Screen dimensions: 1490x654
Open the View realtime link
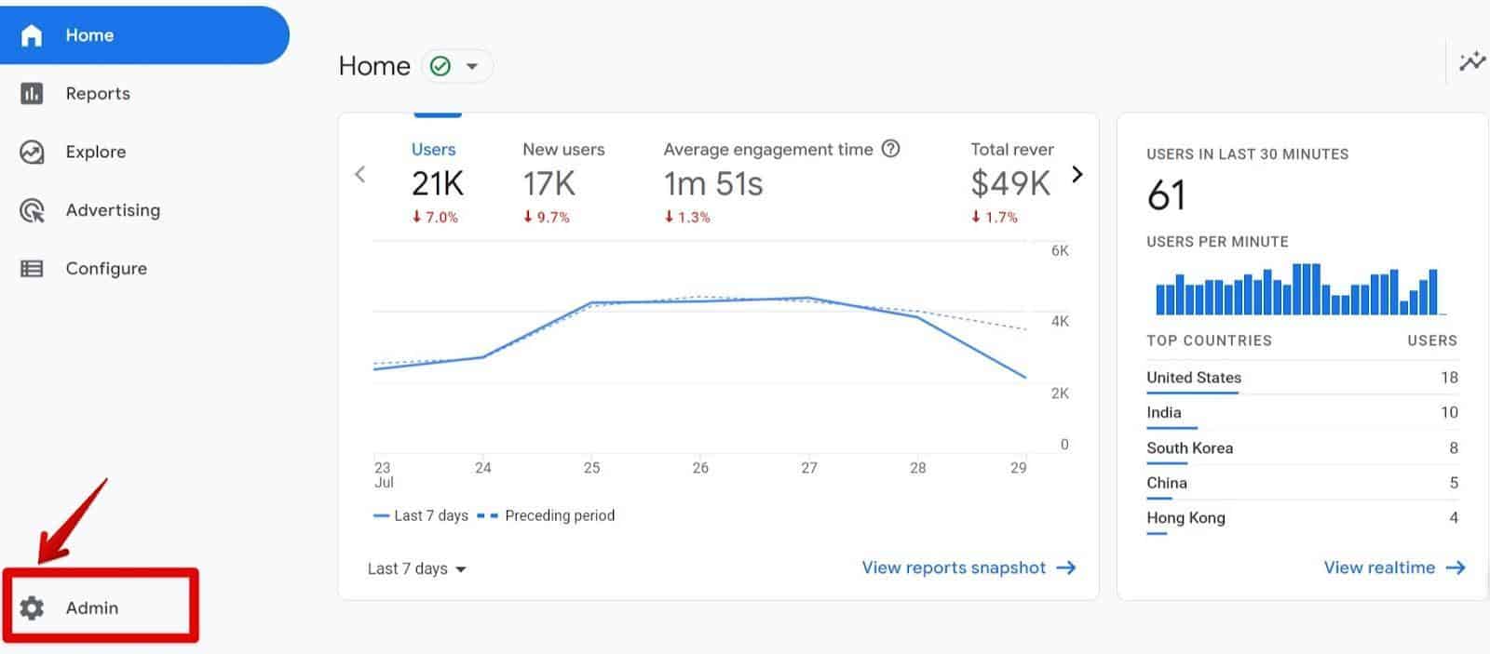(1394, 567)
